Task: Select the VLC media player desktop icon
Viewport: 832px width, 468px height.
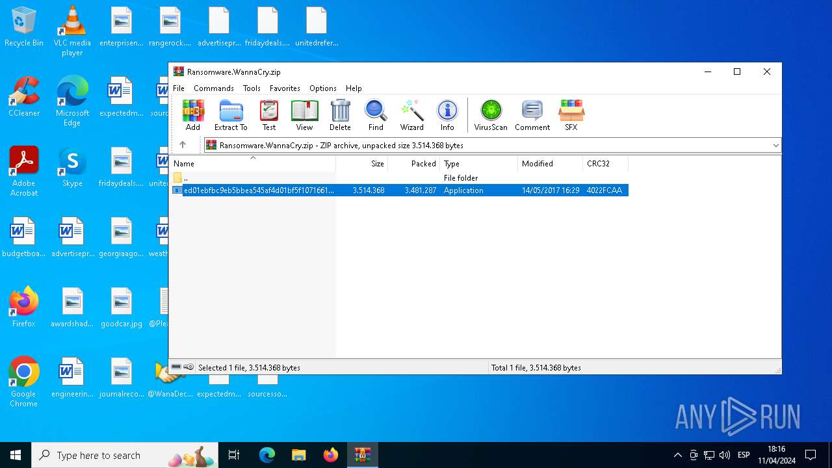Action: [x=72, y=31]
